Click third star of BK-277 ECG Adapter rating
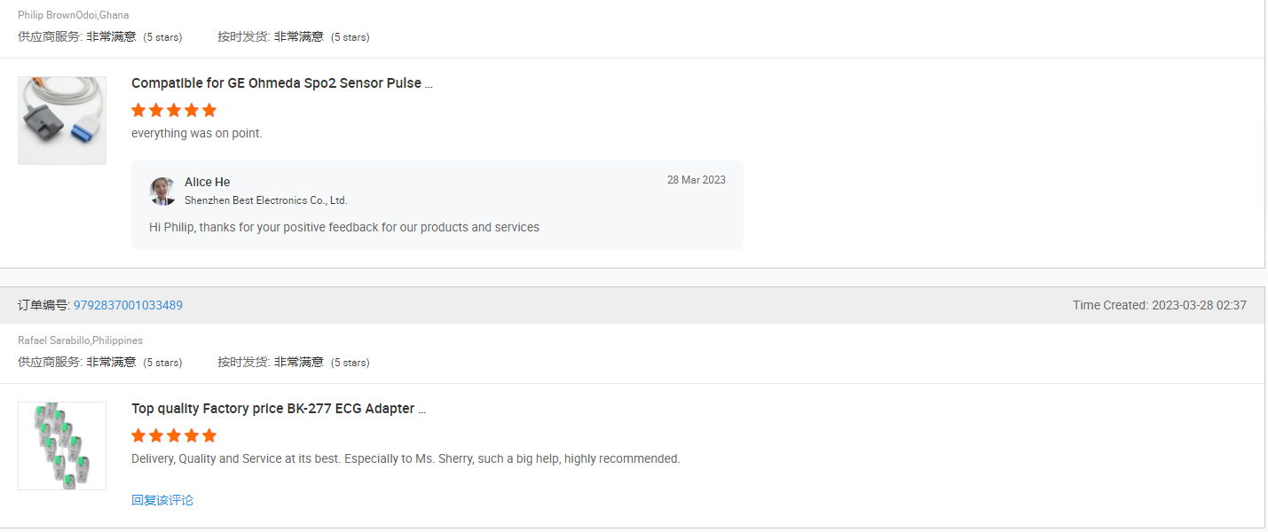This screenshot has height=532, width=1268. coord(174,436)
